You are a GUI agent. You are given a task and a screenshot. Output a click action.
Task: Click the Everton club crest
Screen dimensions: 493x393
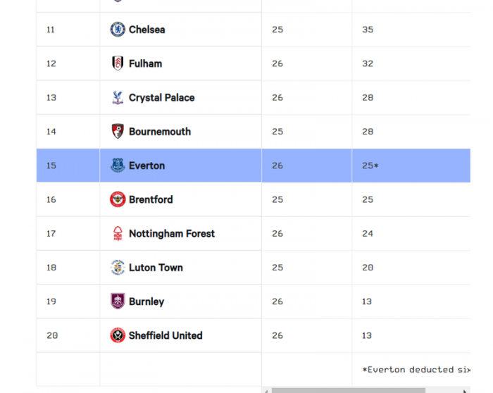(118, 166)
